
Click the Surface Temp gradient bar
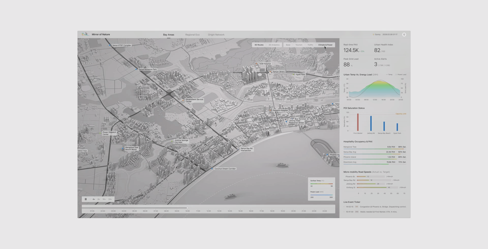(x=322, y=184)
